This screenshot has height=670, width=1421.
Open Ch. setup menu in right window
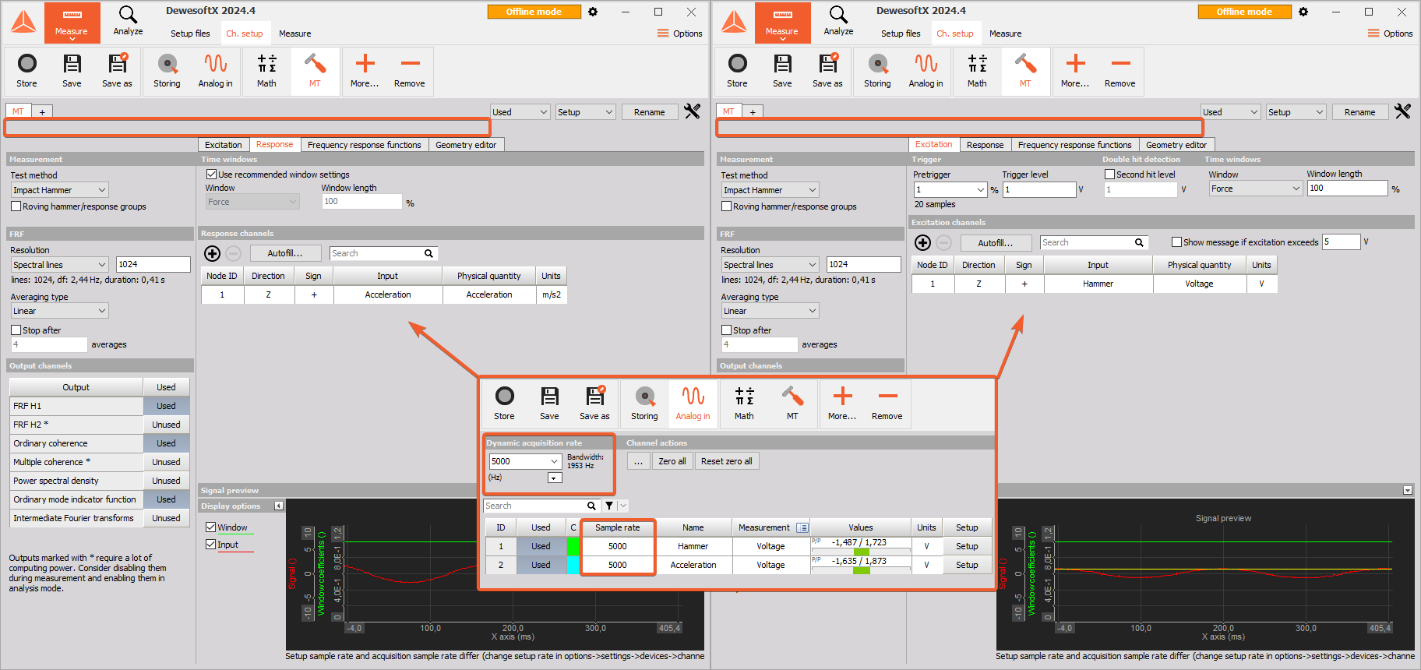(955, 33)
